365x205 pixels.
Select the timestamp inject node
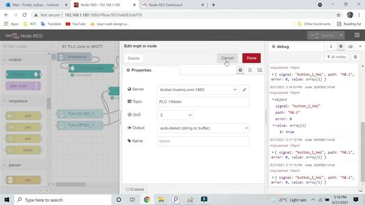(x=75, y=57)
